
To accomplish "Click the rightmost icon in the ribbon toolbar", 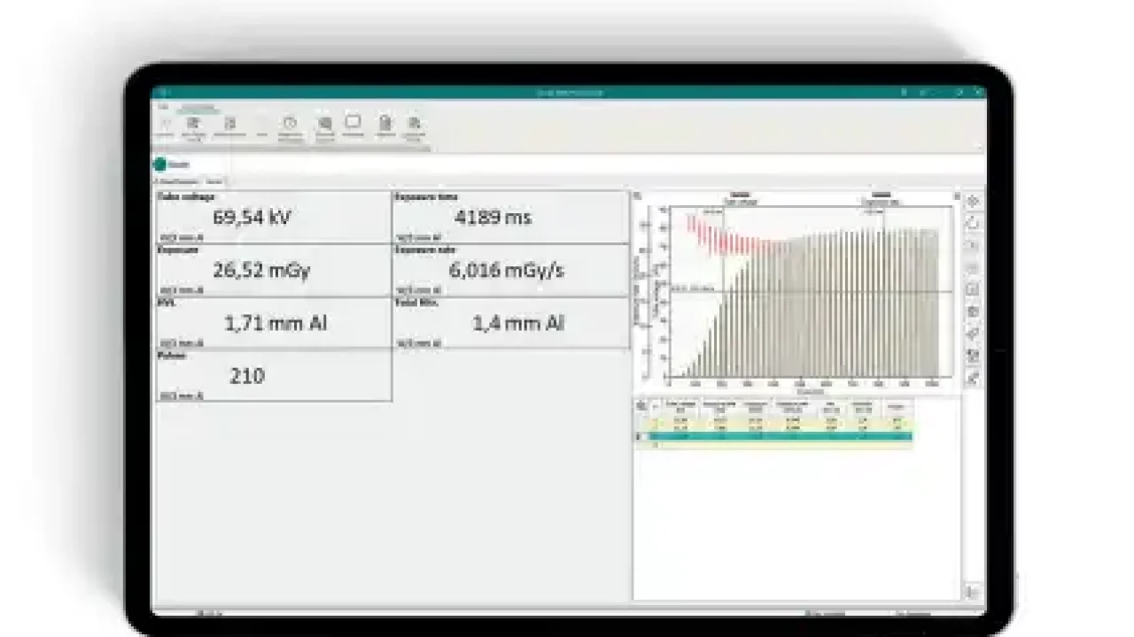I will pyautogui.click(x=414, y=124).
